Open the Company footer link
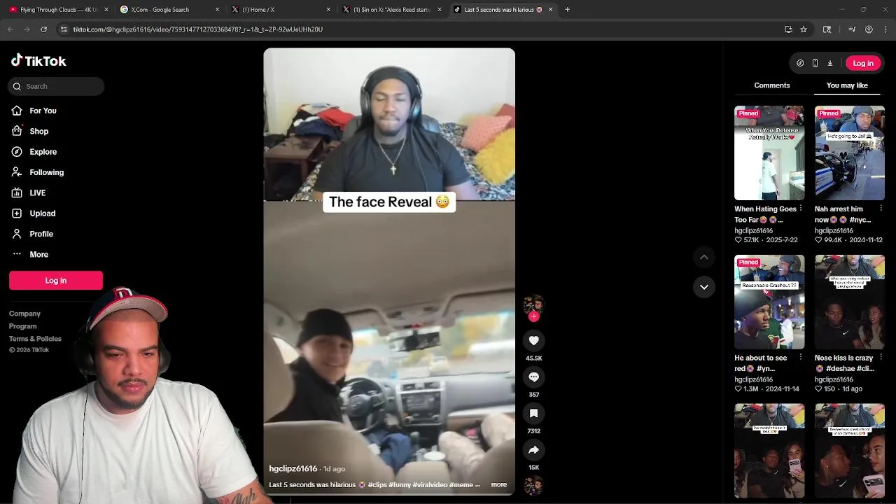The image size is (896, 504). point(24,314)
